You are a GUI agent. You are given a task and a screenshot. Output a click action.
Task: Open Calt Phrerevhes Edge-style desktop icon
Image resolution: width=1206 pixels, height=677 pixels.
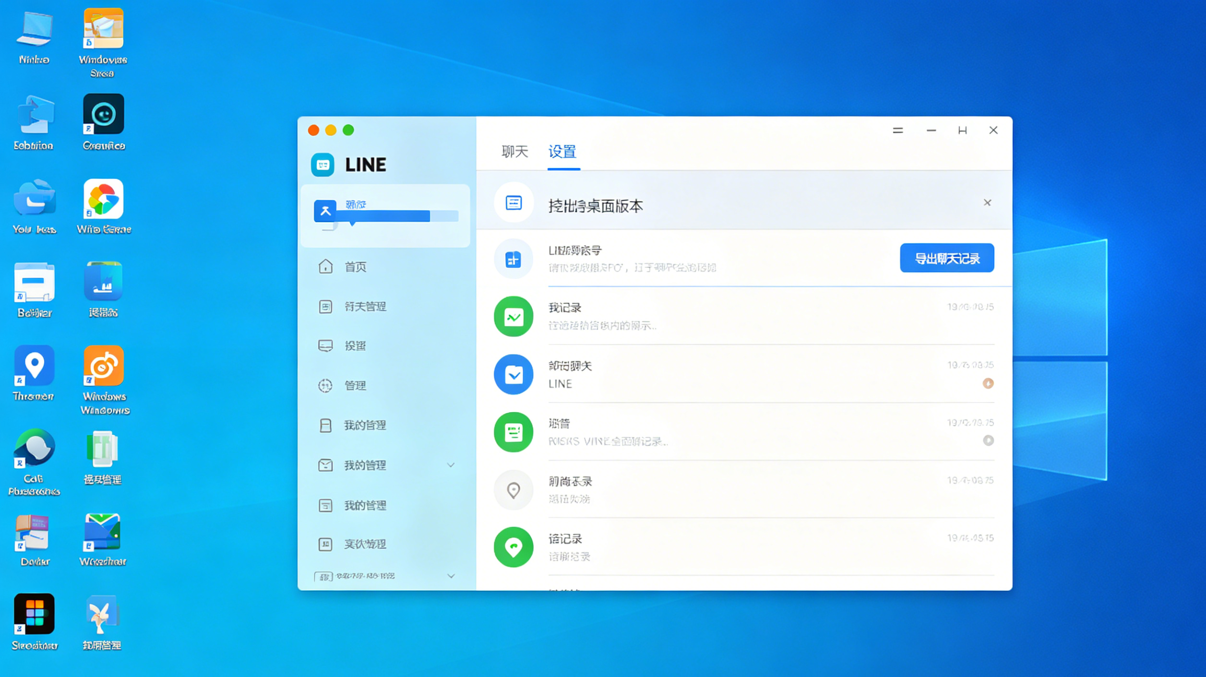(x=34, y=449)
